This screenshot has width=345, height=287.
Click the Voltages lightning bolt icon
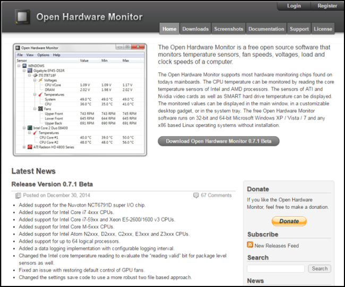click(40, 80)
